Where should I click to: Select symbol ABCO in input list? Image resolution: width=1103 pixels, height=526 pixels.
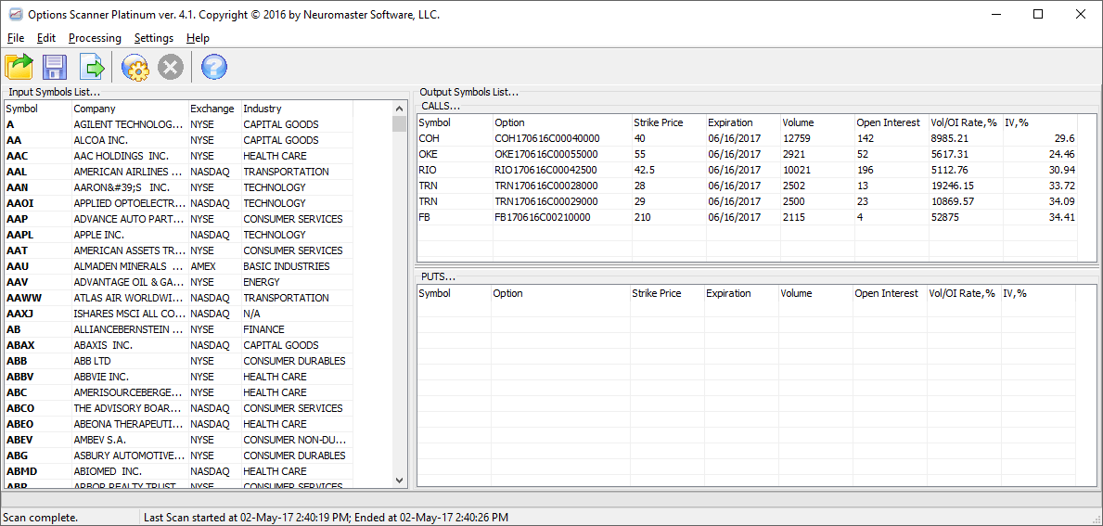[20, 408]
